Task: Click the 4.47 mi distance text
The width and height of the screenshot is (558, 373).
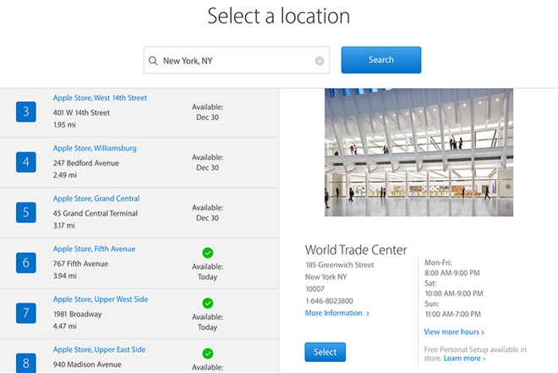Action: pyautogui.click(x=65, y=326)
